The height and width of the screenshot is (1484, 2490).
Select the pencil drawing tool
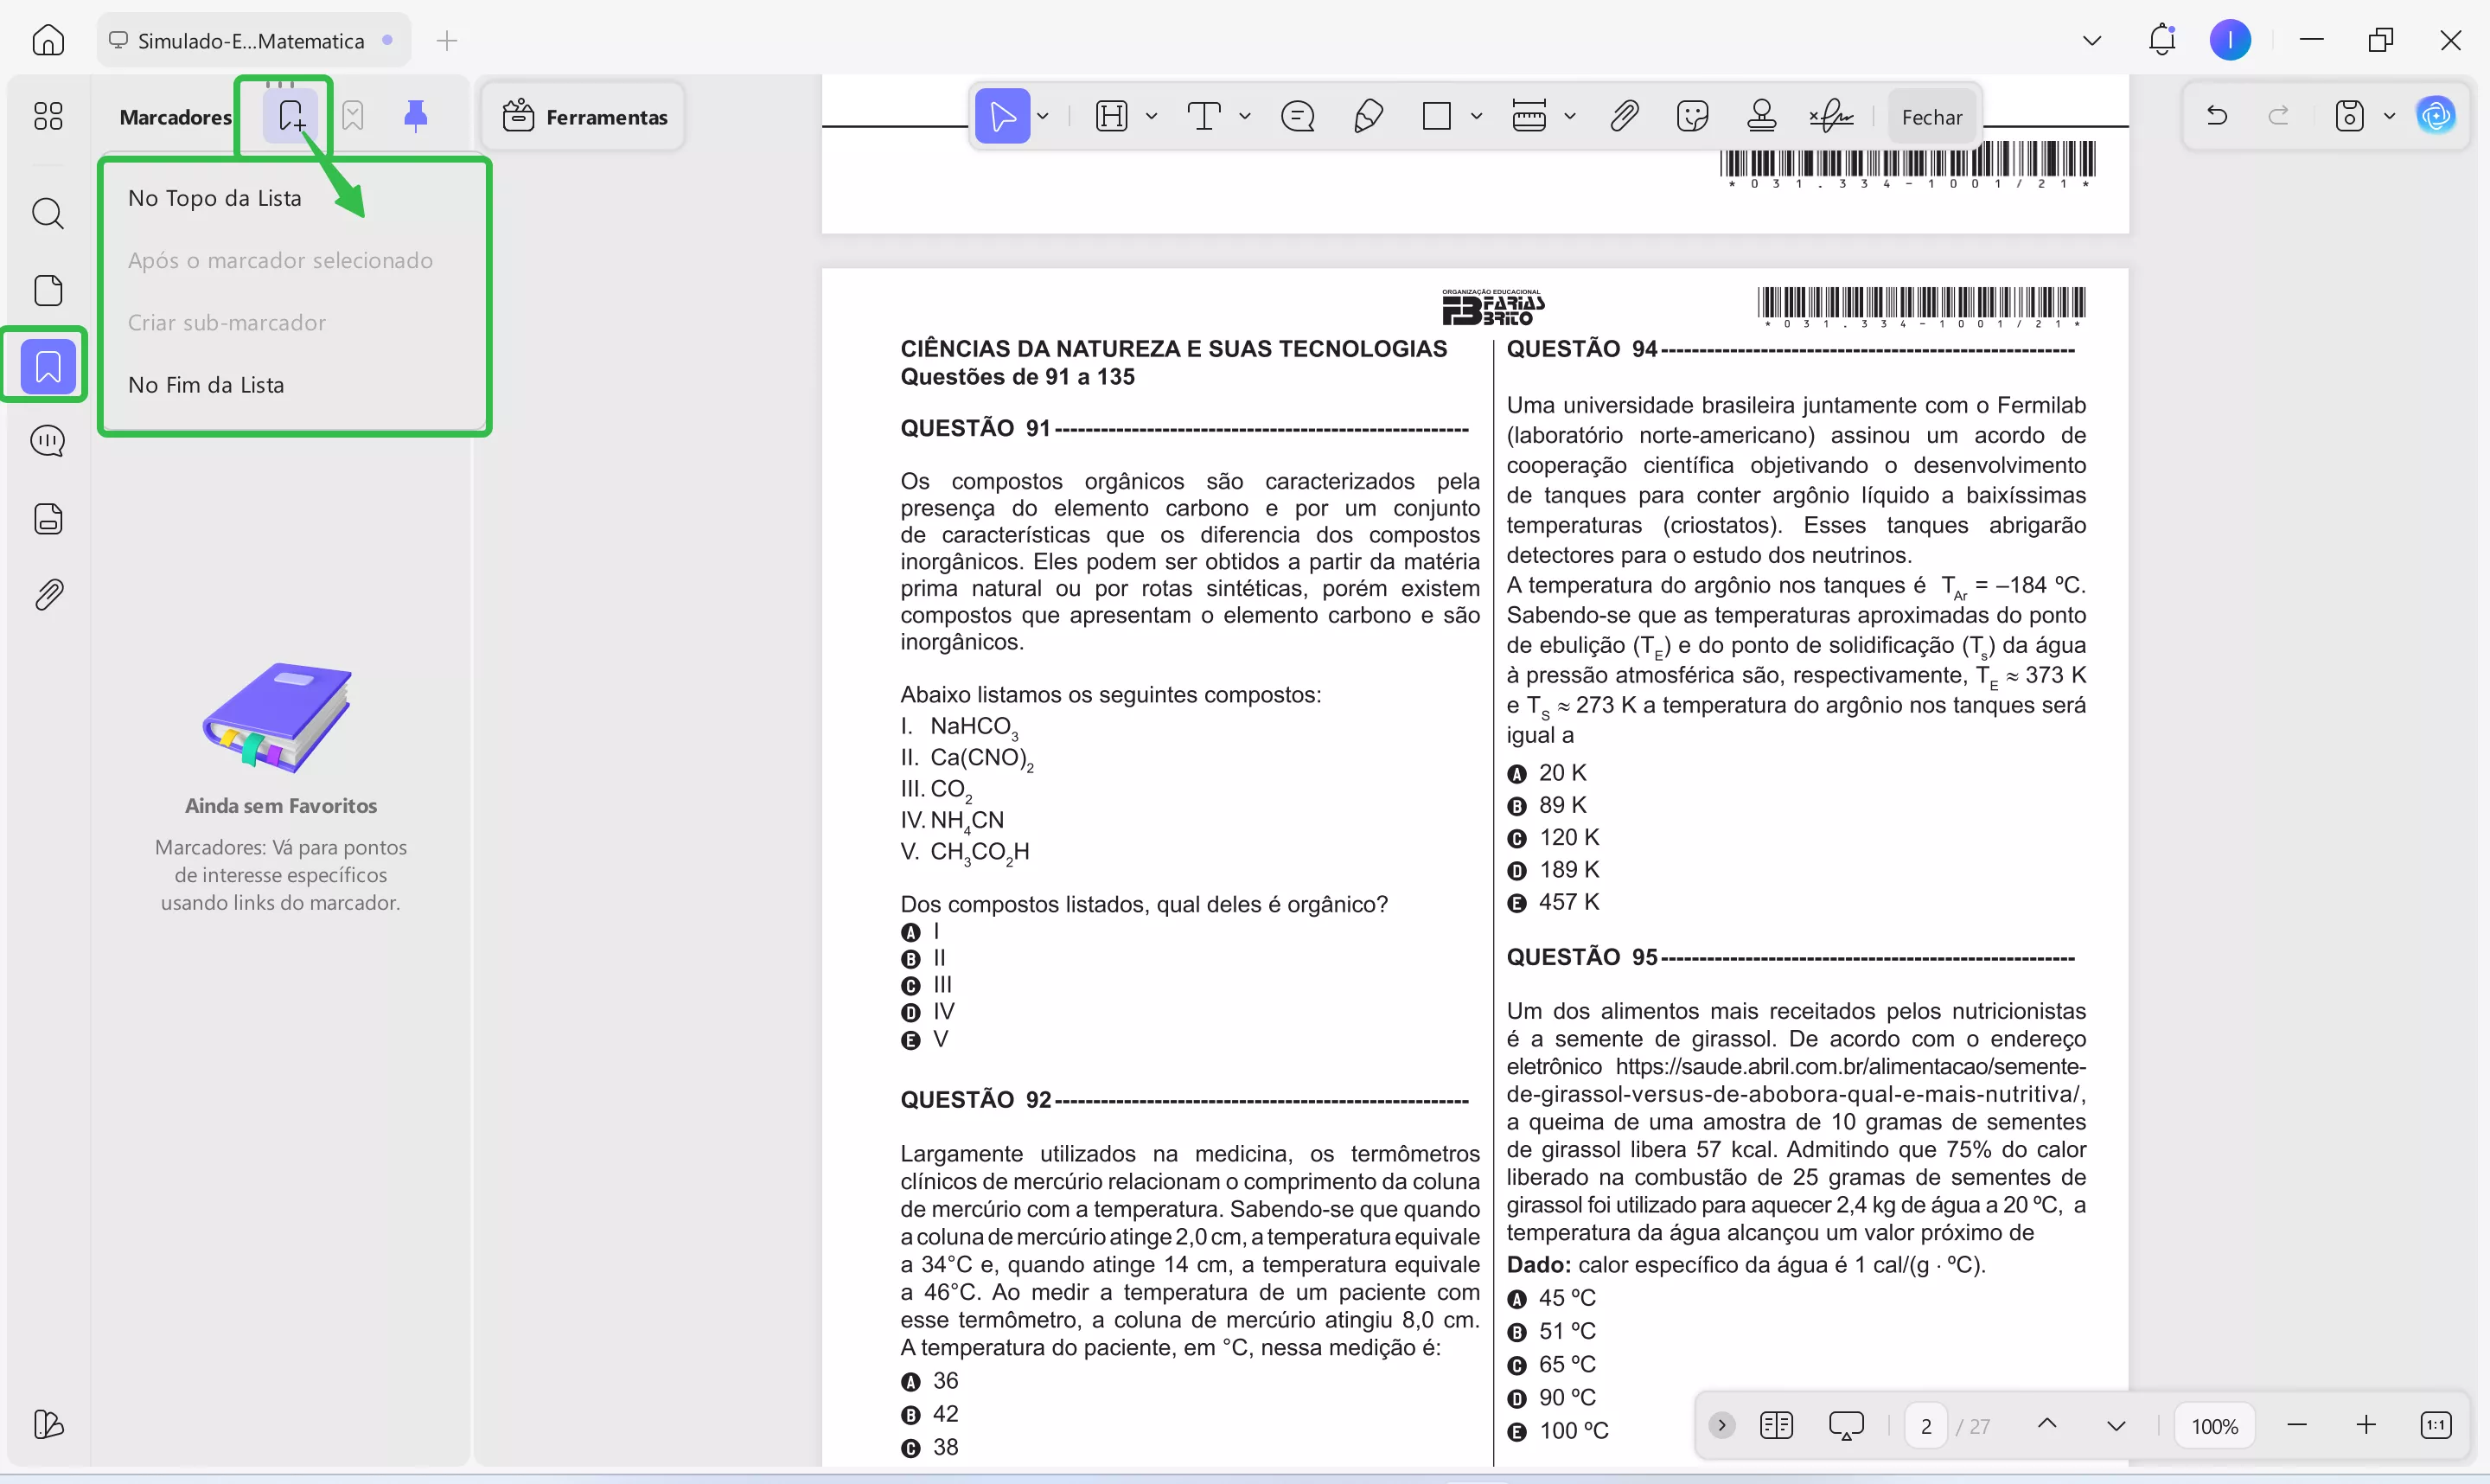point(1368,117)
